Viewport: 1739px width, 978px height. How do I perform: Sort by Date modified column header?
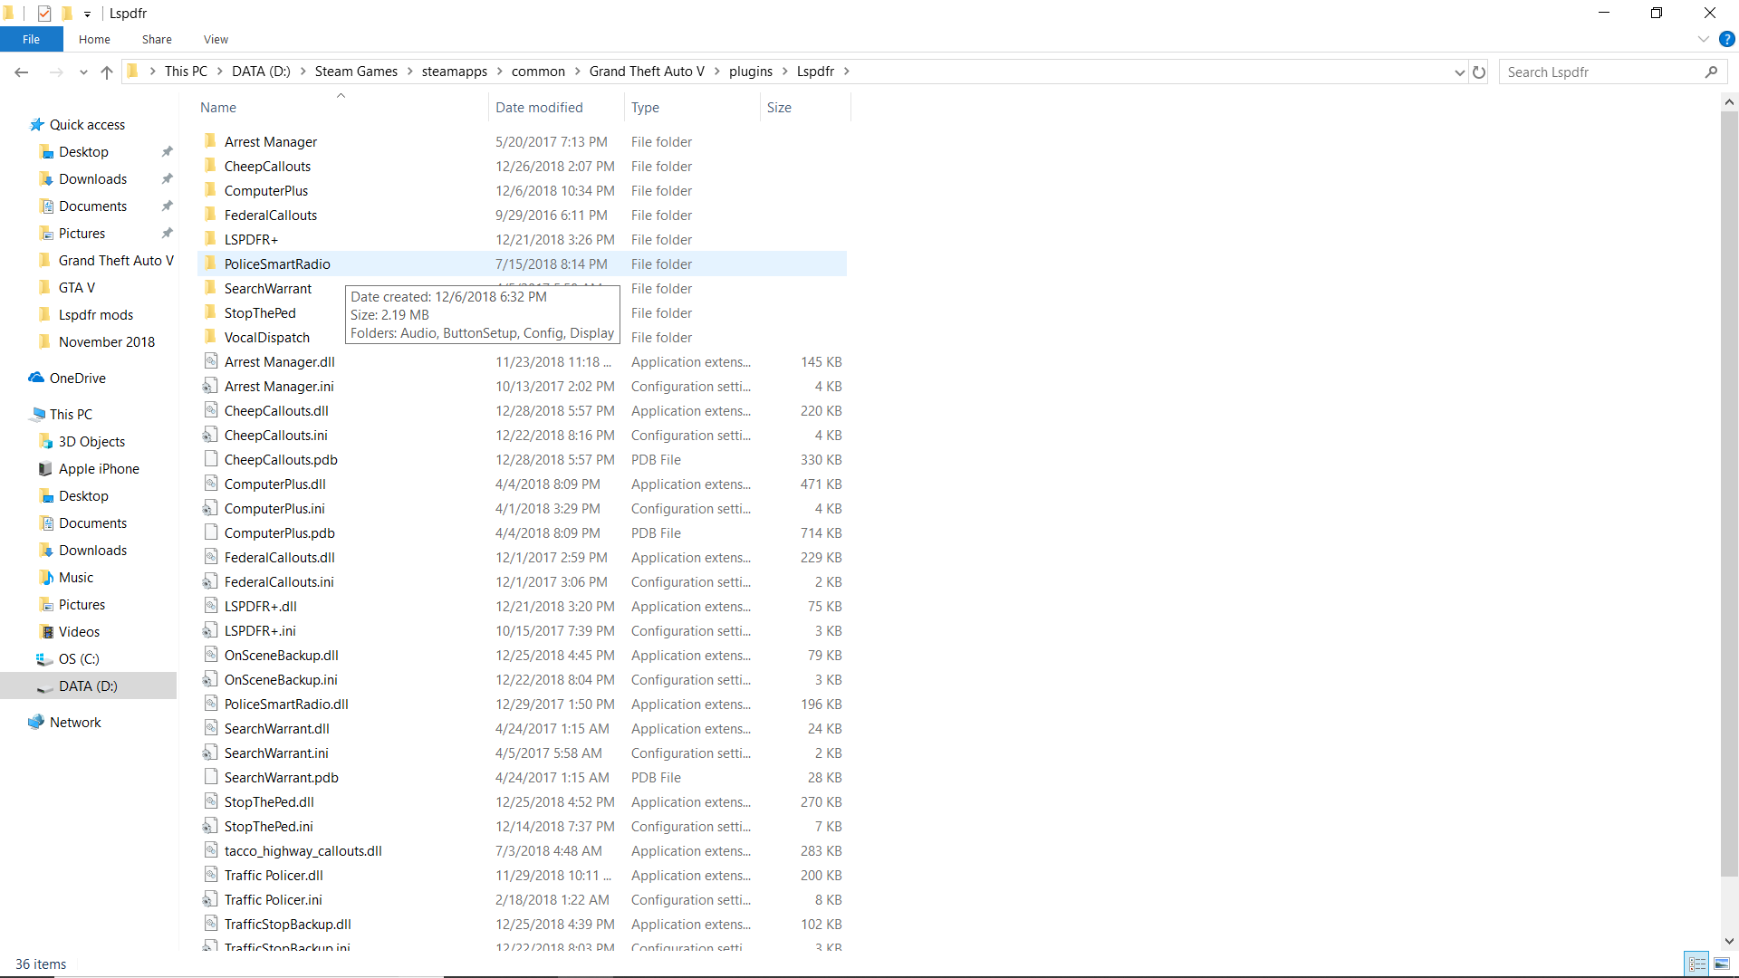pos(539,107)
